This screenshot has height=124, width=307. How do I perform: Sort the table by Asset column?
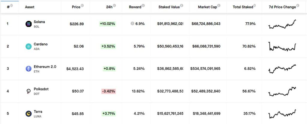click(30, 7)
